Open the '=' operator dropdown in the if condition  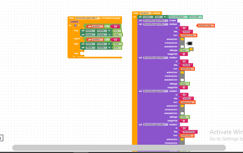pos(107,26)
